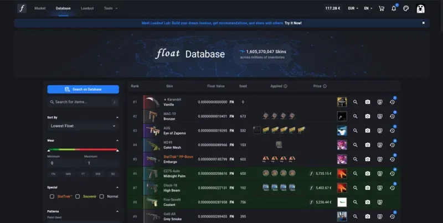View history of the Galil AR Grey Smoke
Screen dimensions: 443x223
pos(392,216)
